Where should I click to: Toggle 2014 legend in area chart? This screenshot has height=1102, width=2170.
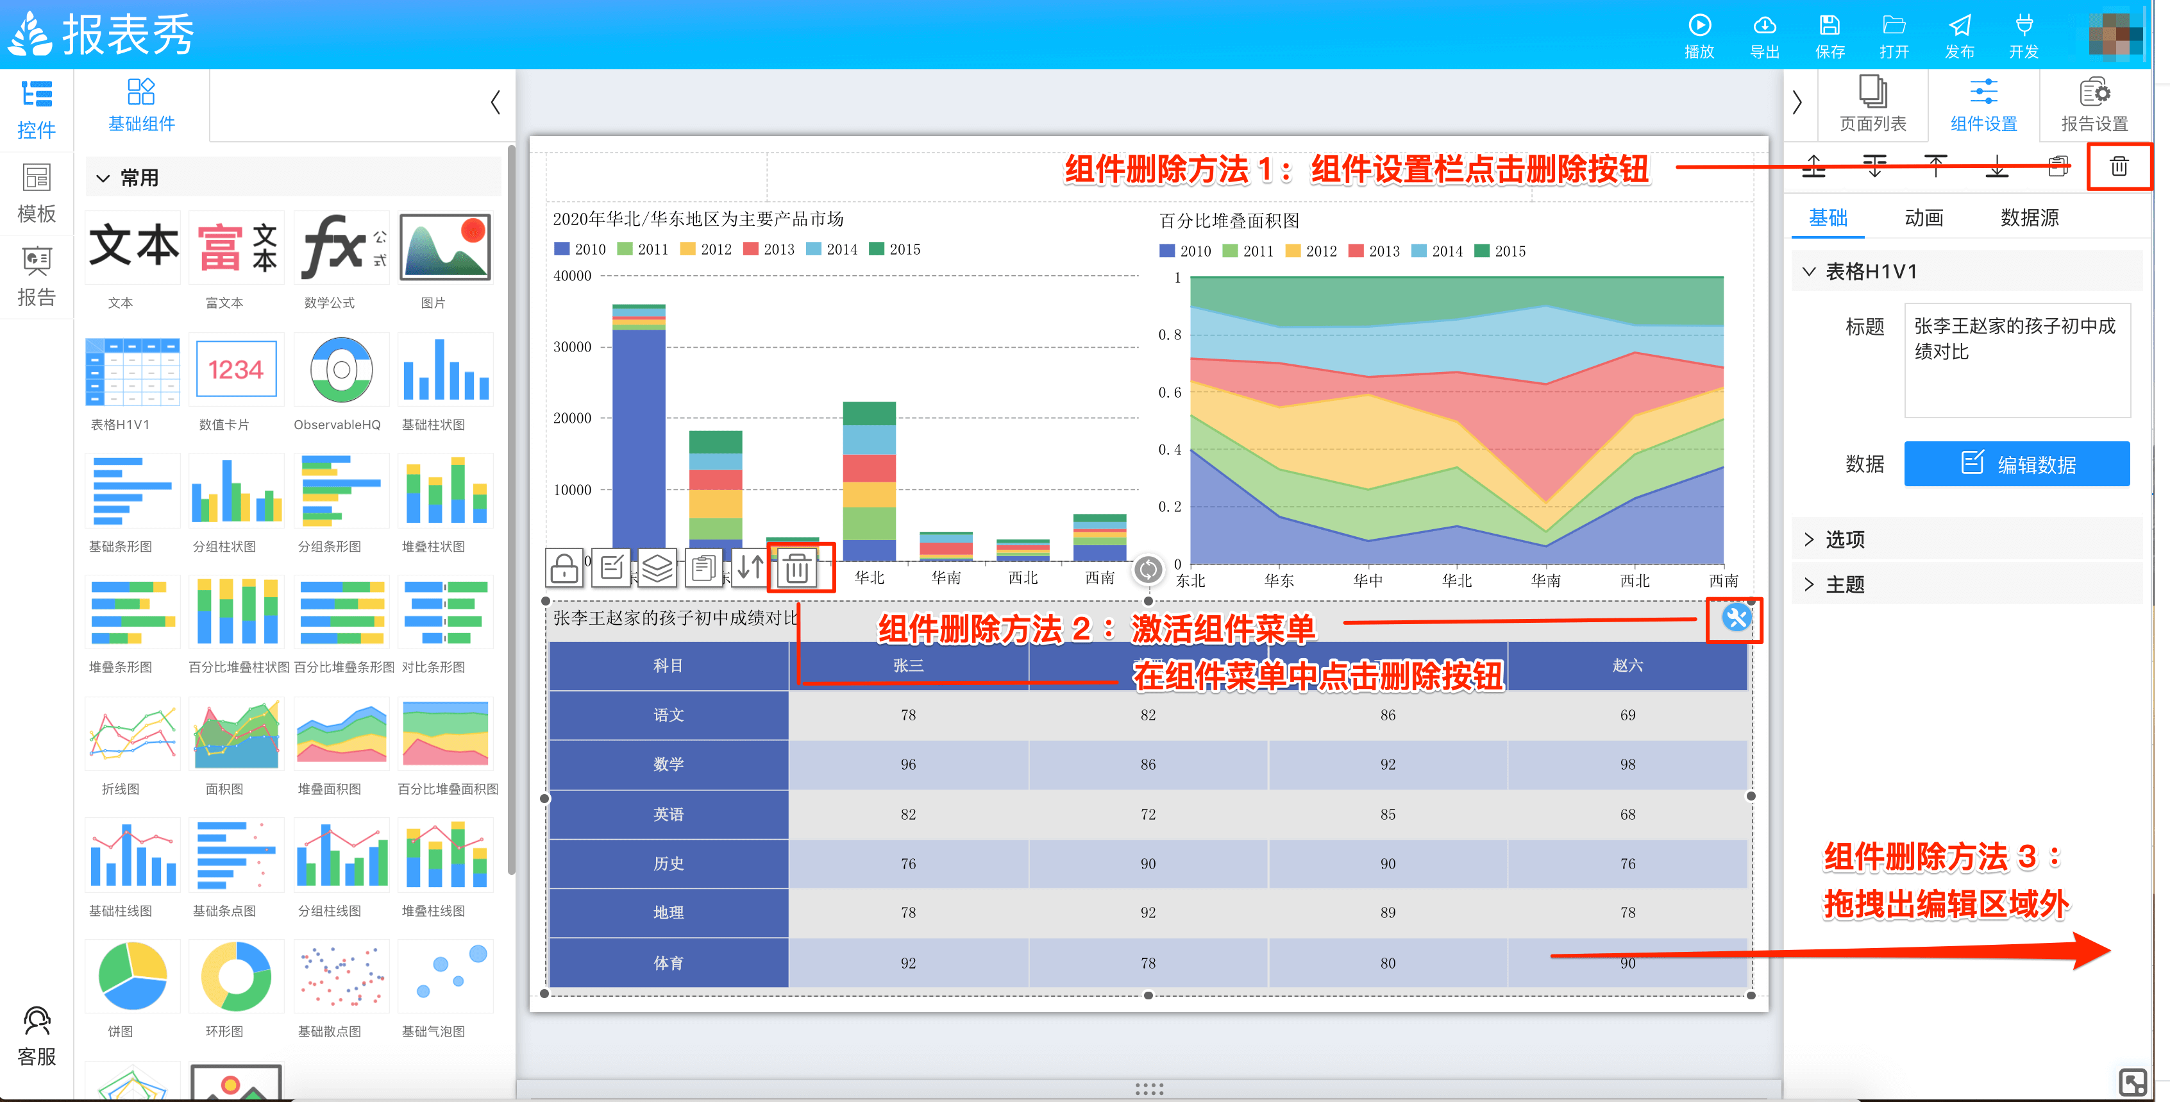tap(1436, 251)
